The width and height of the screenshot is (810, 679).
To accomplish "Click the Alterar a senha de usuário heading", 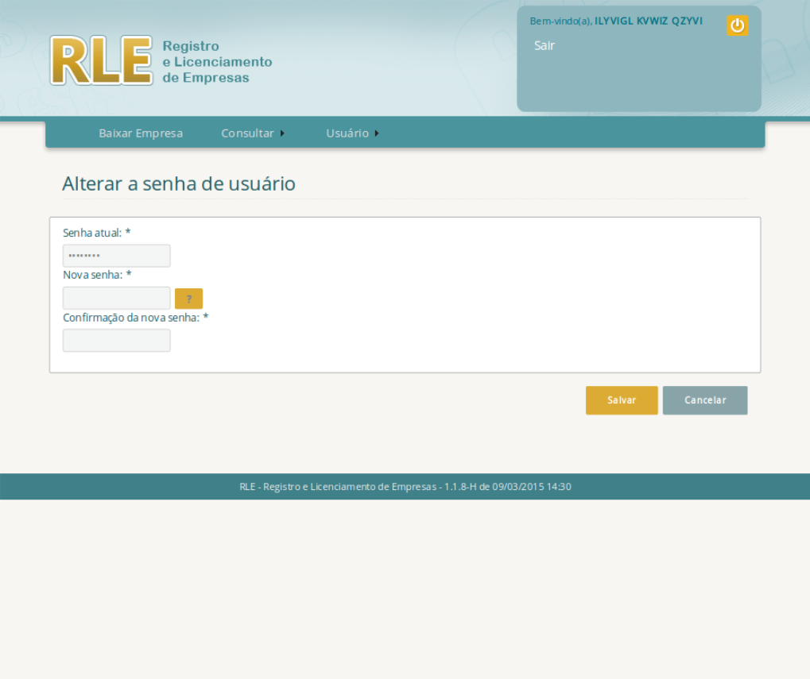I will (x=179, y=183).
